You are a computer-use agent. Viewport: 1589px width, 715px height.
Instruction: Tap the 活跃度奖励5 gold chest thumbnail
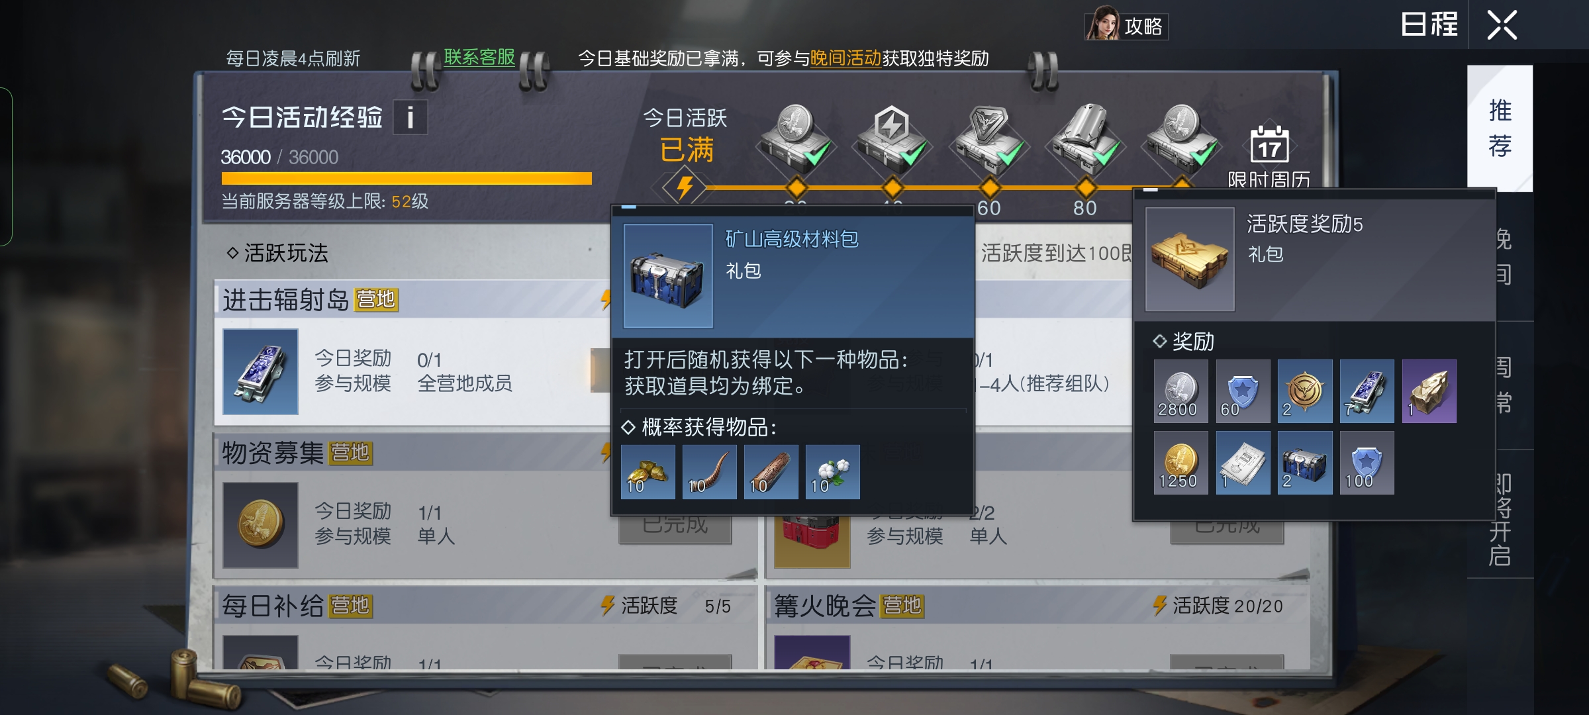(1190, 260)
